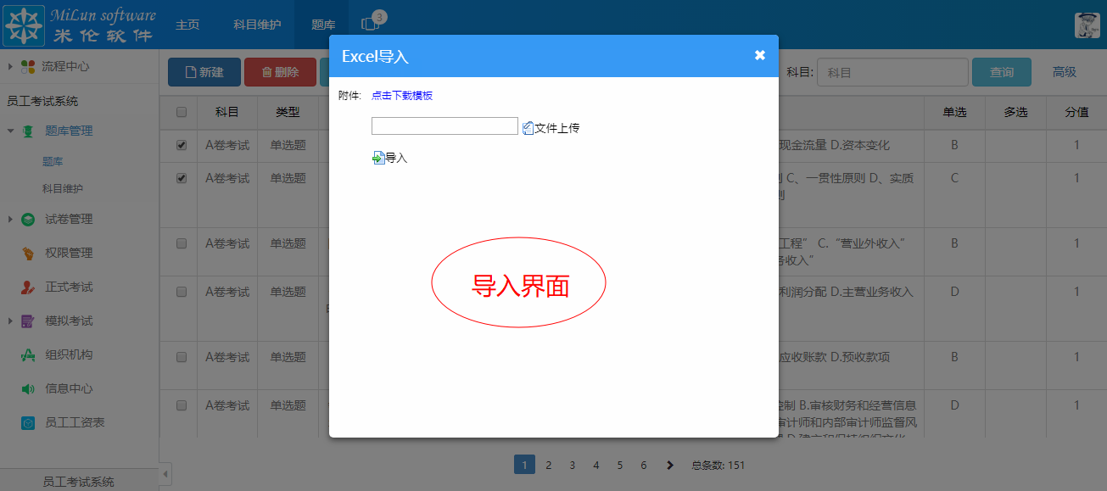Open the 科目维护 menu item
The image size is (1107, 491).
[x=256, y=25]
